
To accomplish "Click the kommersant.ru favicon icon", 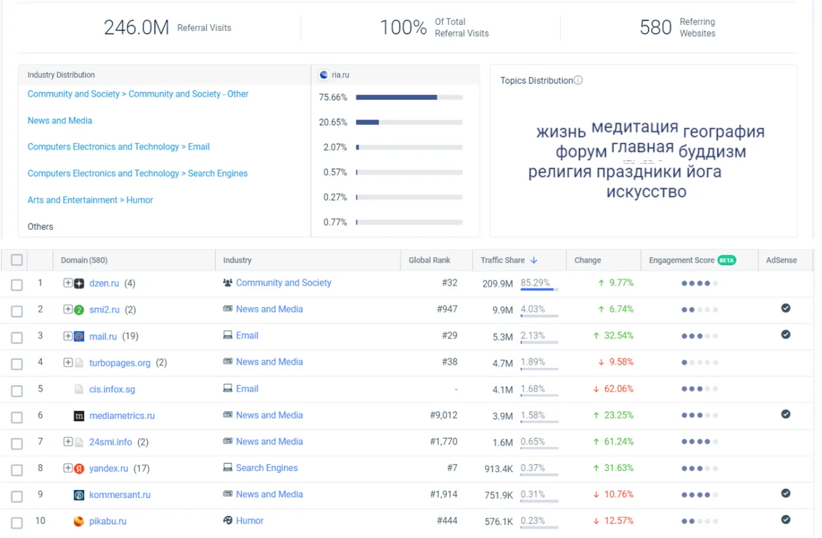I will [79, 495].
